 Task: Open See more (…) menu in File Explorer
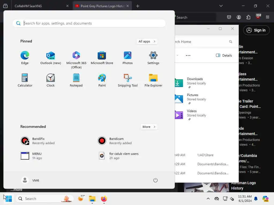[188, 56]
